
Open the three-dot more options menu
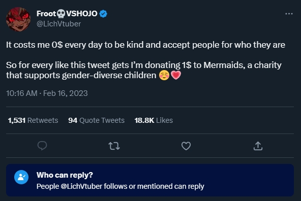pyautogui.click(x=289, y=14)
